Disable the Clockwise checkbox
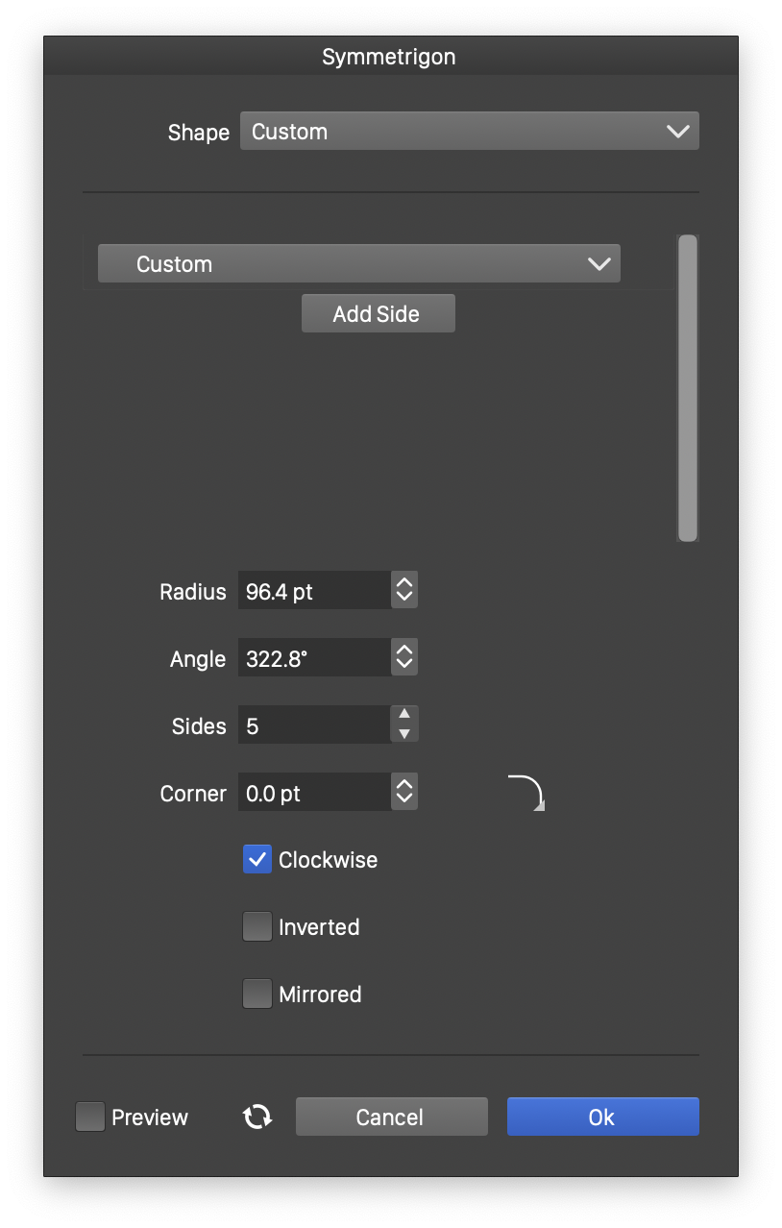 click(257, 859)
